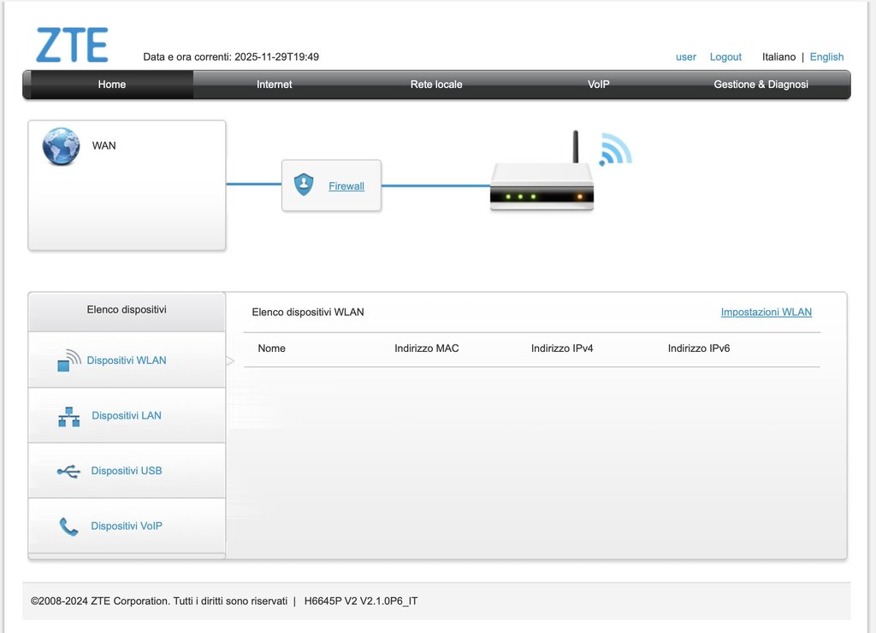The height and width of the screenshot is (633, 876).
Task: Switch language to English
Action: coord(826,57)
